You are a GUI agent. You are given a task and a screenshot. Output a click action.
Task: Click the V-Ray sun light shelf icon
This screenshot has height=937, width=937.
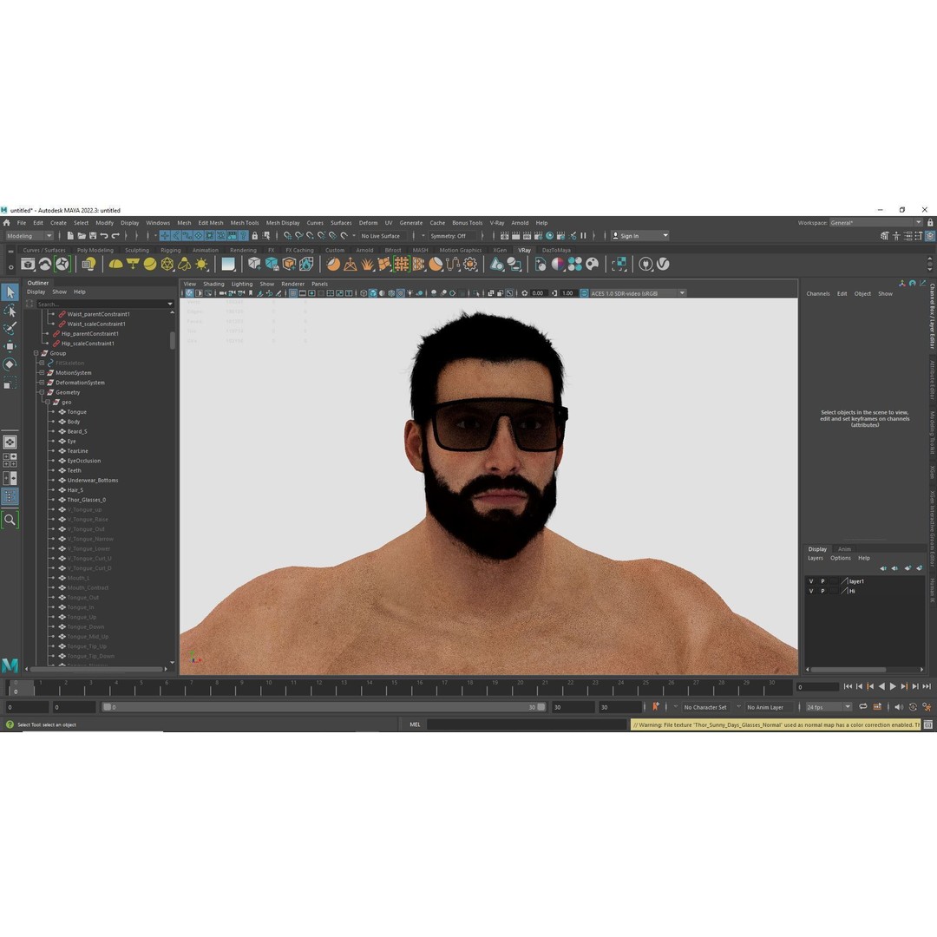202,264
